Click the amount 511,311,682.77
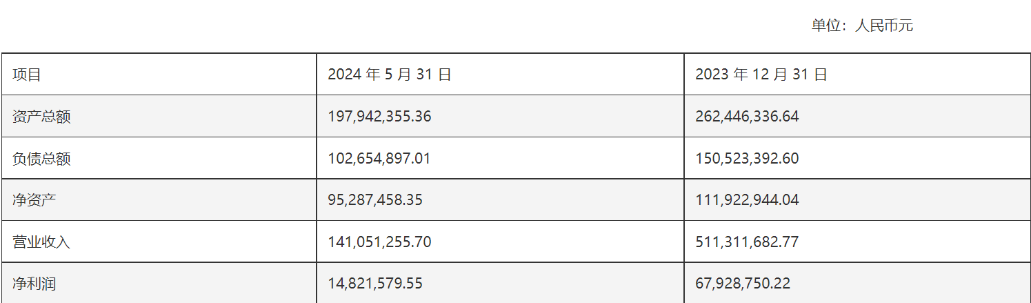Viewport: 1031px width, 303px height. coord(747,242)
